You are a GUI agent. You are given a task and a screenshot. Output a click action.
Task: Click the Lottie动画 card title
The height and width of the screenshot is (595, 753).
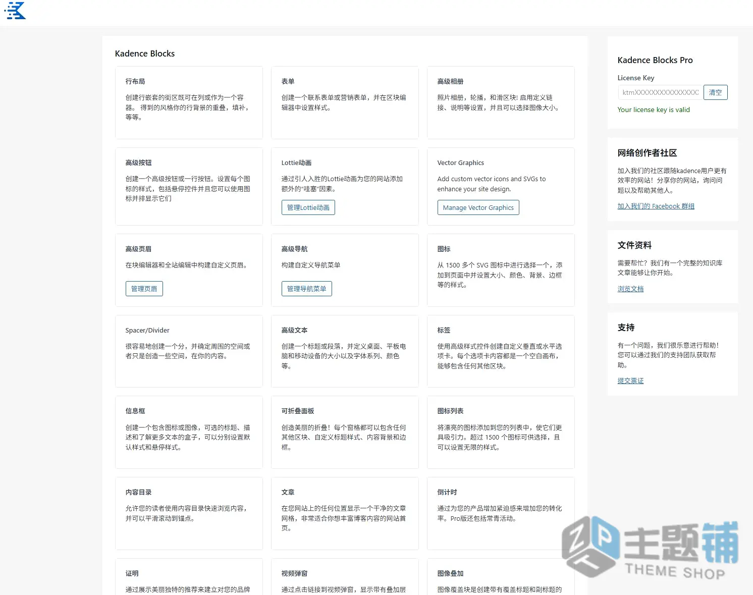(296, 163)
